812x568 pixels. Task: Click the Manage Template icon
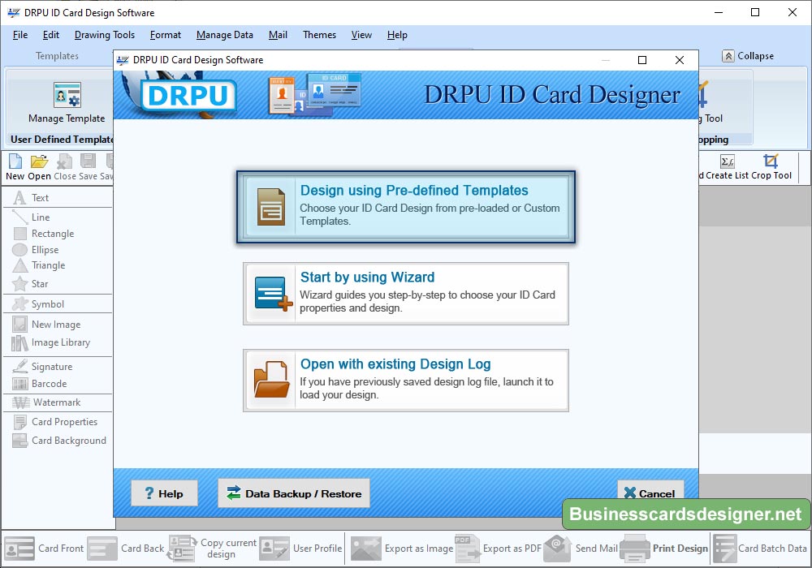(x=67, y=96)
